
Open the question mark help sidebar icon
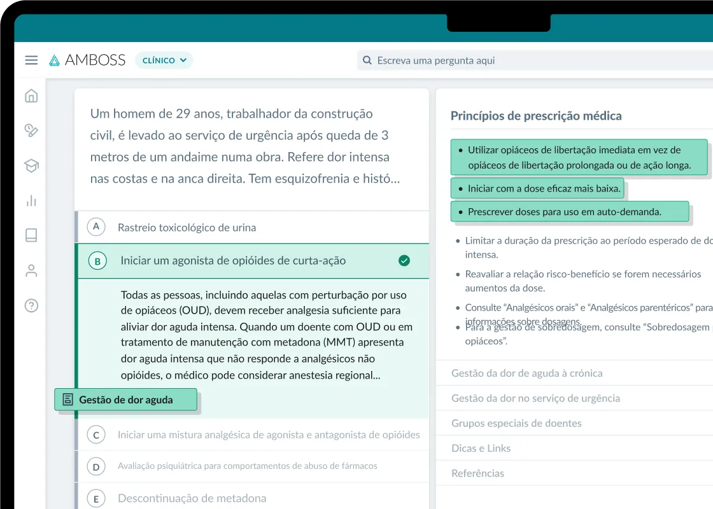pyautogui.click(x=31, y=305)
